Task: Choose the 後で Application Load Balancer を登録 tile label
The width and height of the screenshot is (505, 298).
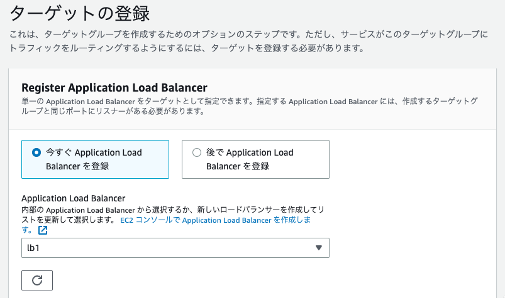Action: [250, 159]
